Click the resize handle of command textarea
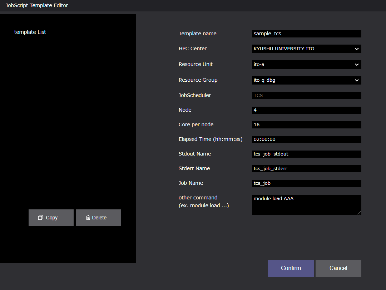Screen dimensions: 386x290 359,213
